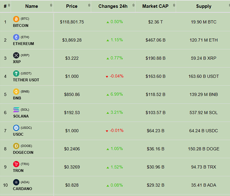Click USDC's red down-arrow change indicator
Viewport: 230px width, 196px height.
click(107, 131)
